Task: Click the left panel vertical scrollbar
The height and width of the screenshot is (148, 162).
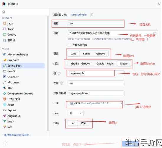Action: point(48,73)
